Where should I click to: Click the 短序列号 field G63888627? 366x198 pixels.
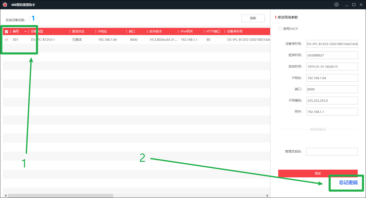[x=332, y=55]
